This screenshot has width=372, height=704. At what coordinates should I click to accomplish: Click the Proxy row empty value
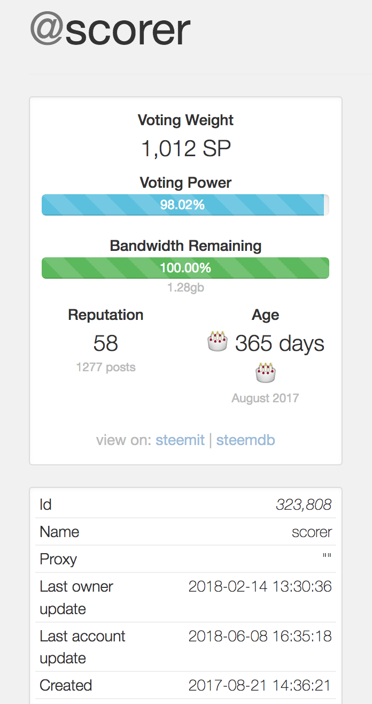pos(327,557)
